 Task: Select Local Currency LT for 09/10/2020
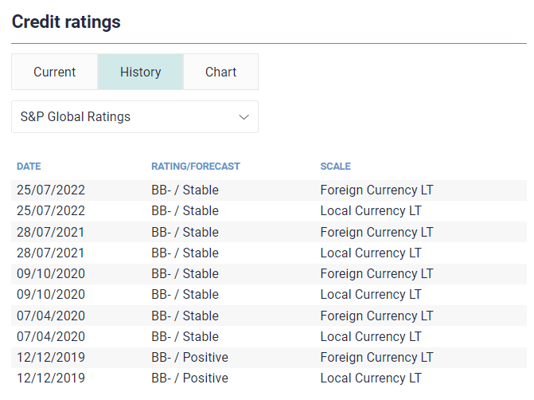370,294
